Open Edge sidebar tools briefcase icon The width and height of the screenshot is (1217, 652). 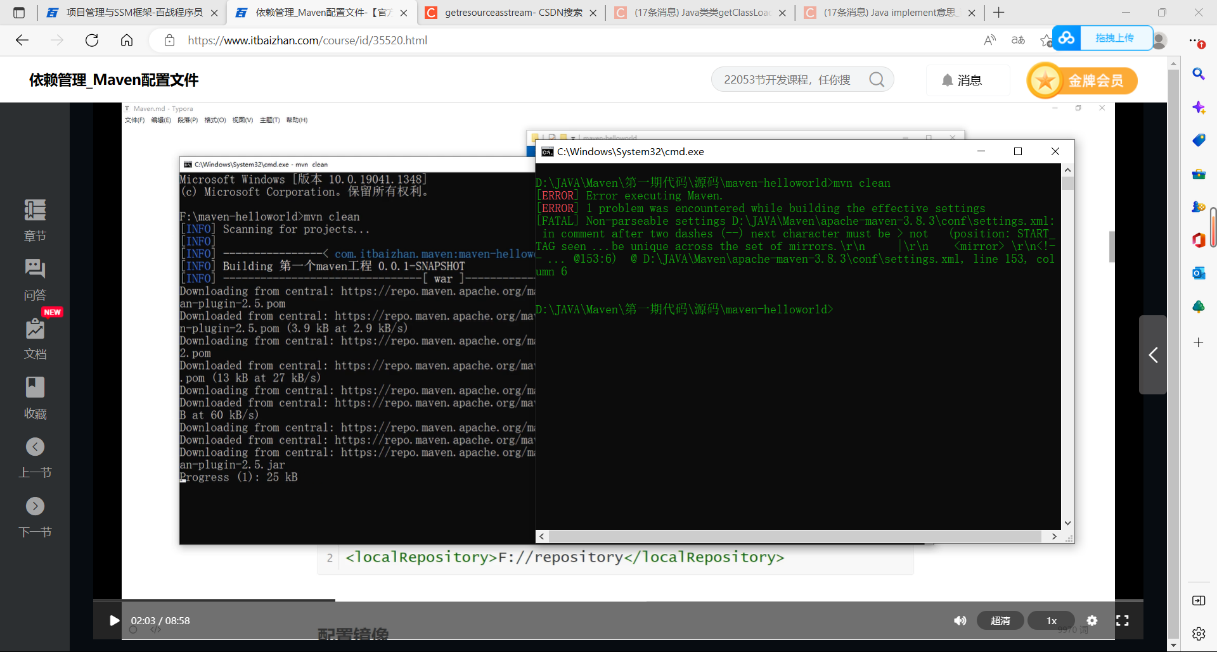click(1198, 173)
